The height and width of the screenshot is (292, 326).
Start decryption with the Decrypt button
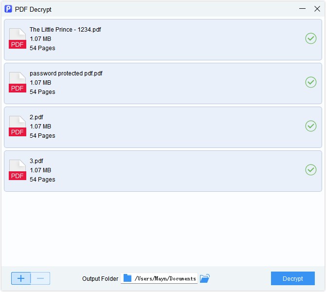pos(292,278)
